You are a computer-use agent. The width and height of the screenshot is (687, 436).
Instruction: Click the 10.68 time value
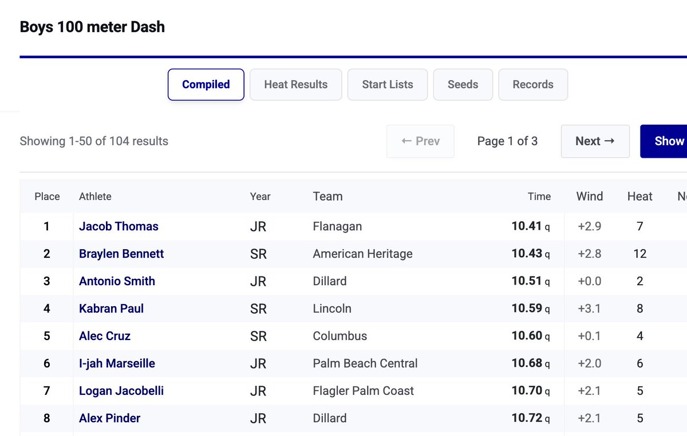[x=527, y=363]
